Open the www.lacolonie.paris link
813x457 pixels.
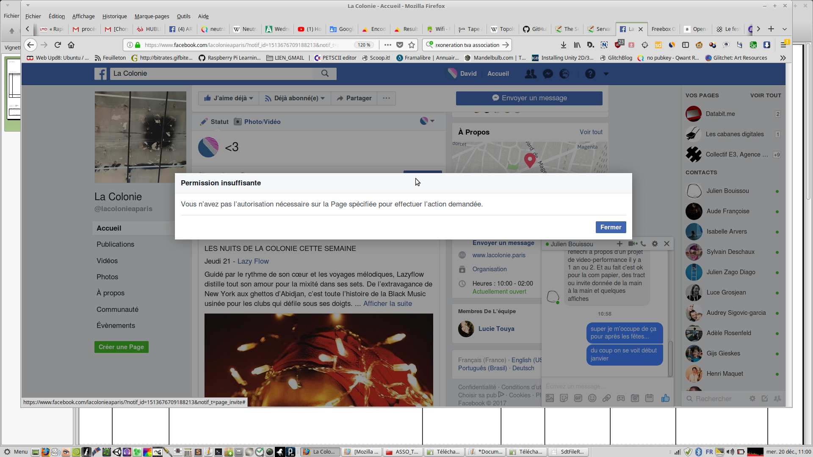(x=499, y=255)
